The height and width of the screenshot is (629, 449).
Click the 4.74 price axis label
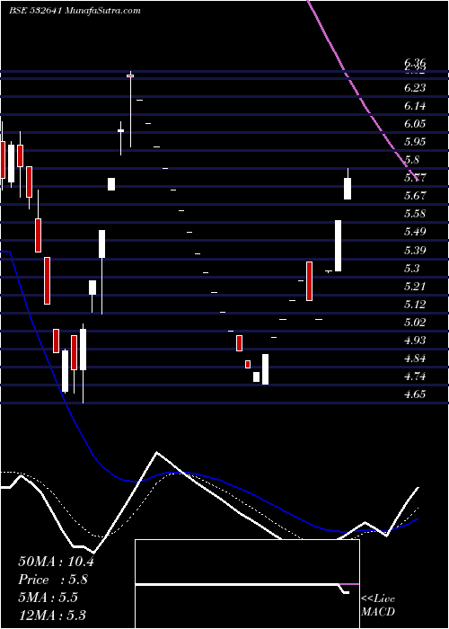click(x=415, y=377)
